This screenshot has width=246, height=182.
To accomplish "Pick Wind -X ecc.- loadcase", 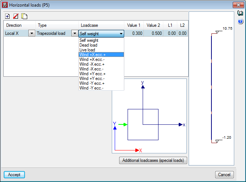I will [91, 69].
